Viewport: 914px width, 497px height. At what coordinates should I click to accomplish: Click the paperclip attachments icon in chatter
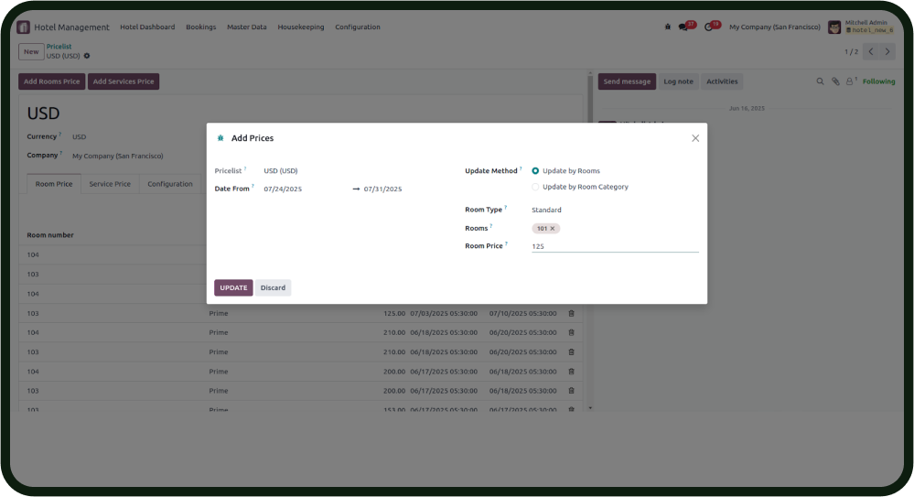click(x=835, y=81)
